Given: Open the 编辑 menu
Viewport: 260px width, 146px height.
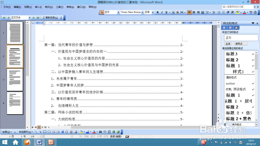Looking at the screenshot, I should (17, 7).
